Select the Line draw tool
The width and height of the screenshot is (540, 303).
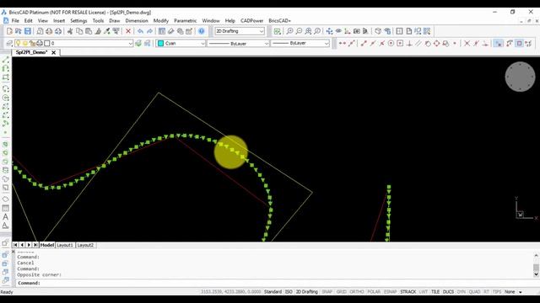coord(6,60)
